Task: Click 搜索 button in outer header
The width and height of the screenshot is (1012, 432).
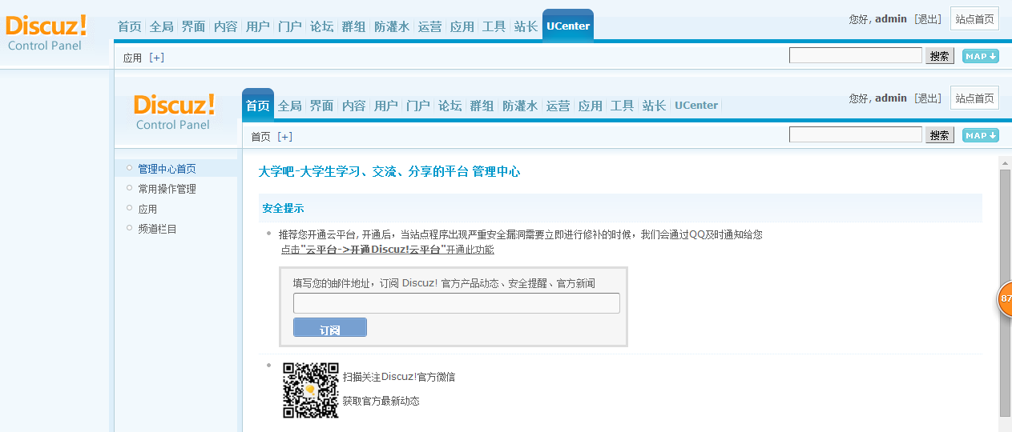Action: (x=940, y=56)
